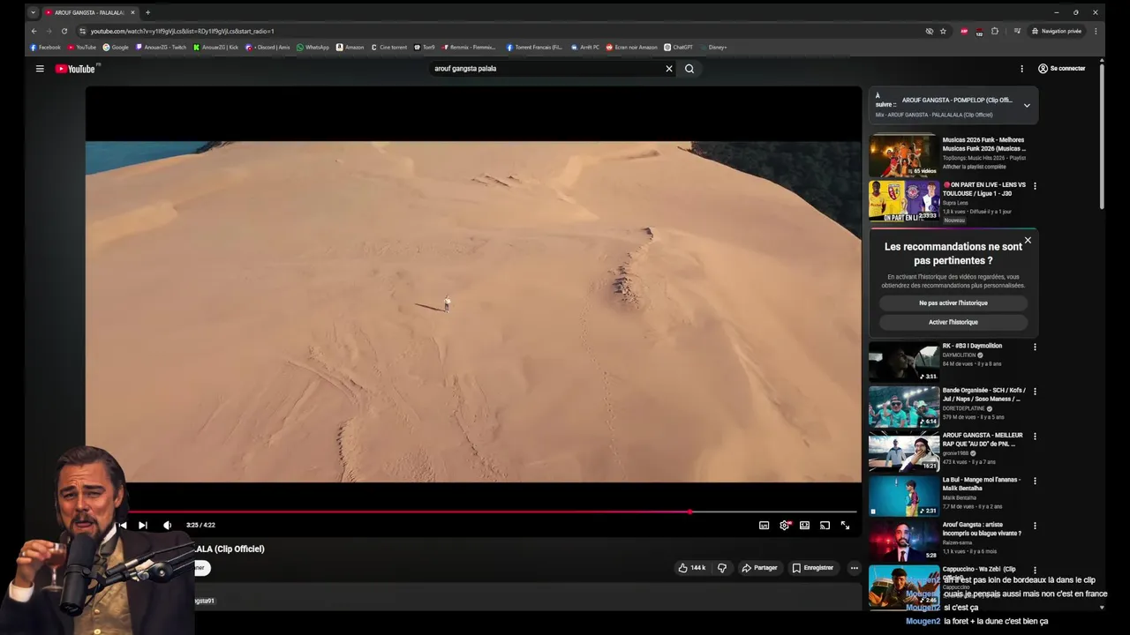Image resolution: width=1130 pixels, height=635 pixels.
Task: Open YouTube settings three-dot menu near Se connecter
Action: (x=1022, y=69)
